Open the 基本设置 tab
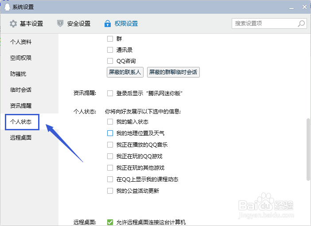Screen dimensions: 311x226 [x=27, y=23]
